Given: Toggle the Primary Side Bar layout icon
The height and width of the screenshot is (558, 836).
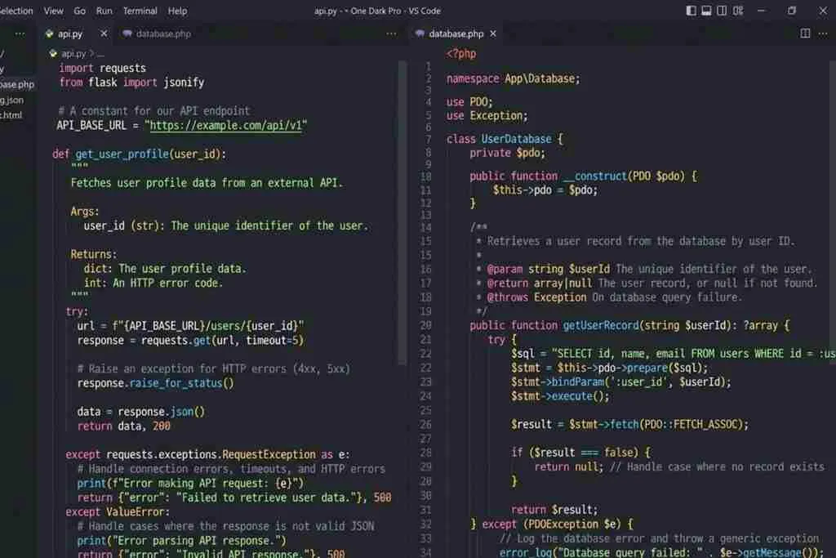Looking at the screenshot, I should point(691,11).
